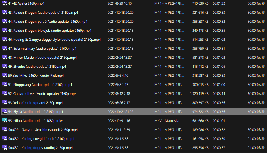Click file name '53. Yelan (audio update) 2160p.mp4'

tap(35, 103)
